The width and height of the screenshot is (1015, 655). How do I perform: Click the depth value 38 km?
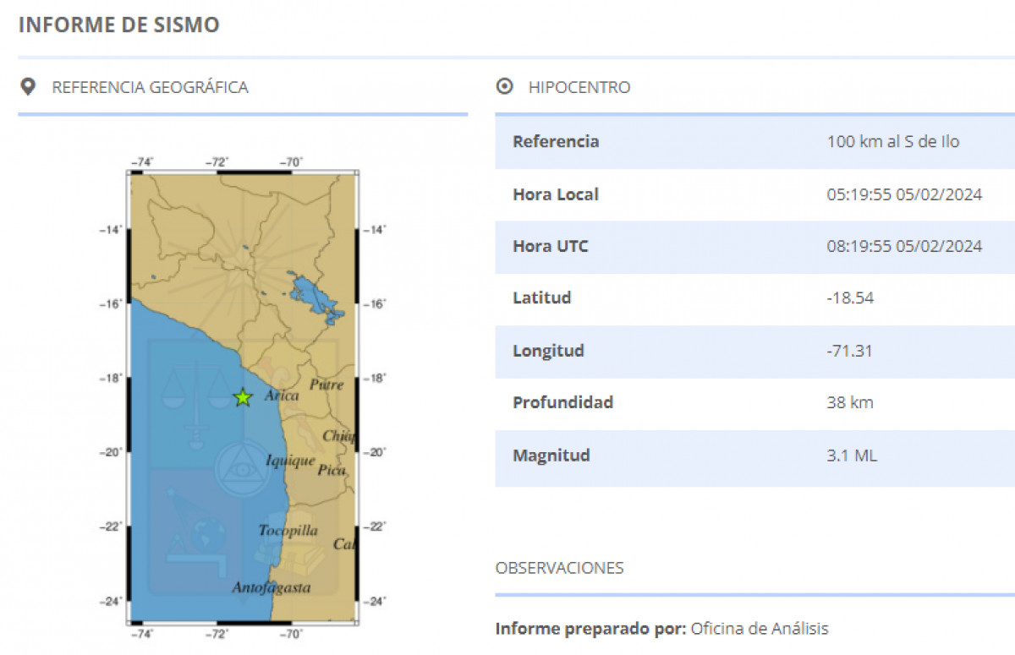pyautogui.click(x=849, y=403)
